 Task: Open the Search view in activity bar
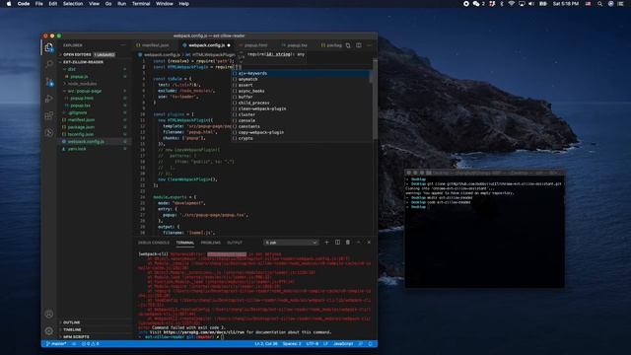(49, 64)
